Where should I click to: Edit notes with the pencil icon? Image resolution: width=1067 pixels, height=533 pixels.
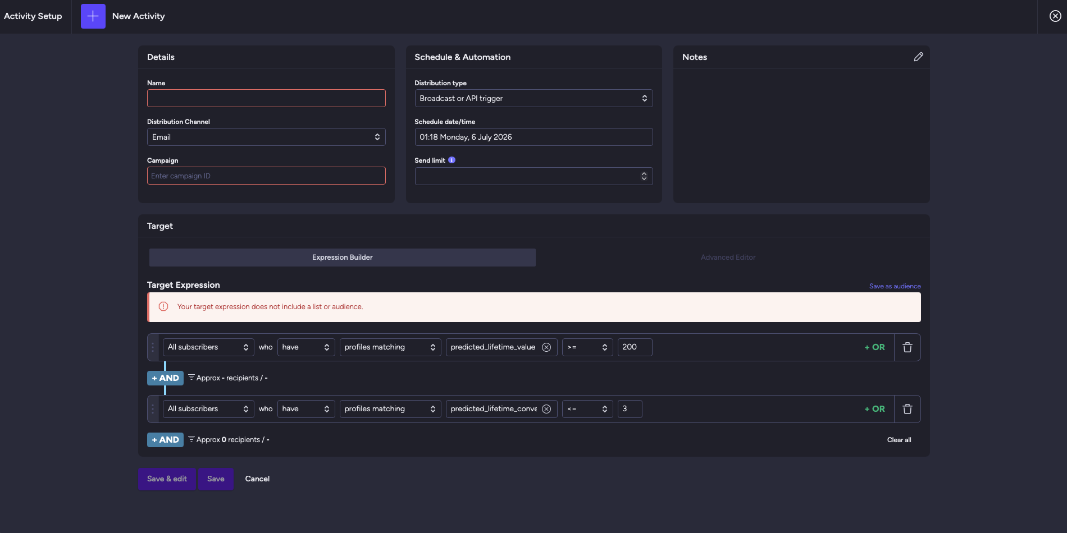tap(918, 57)
